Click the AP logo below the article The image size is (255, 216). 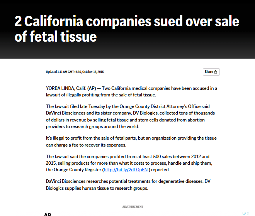[48, 214]
